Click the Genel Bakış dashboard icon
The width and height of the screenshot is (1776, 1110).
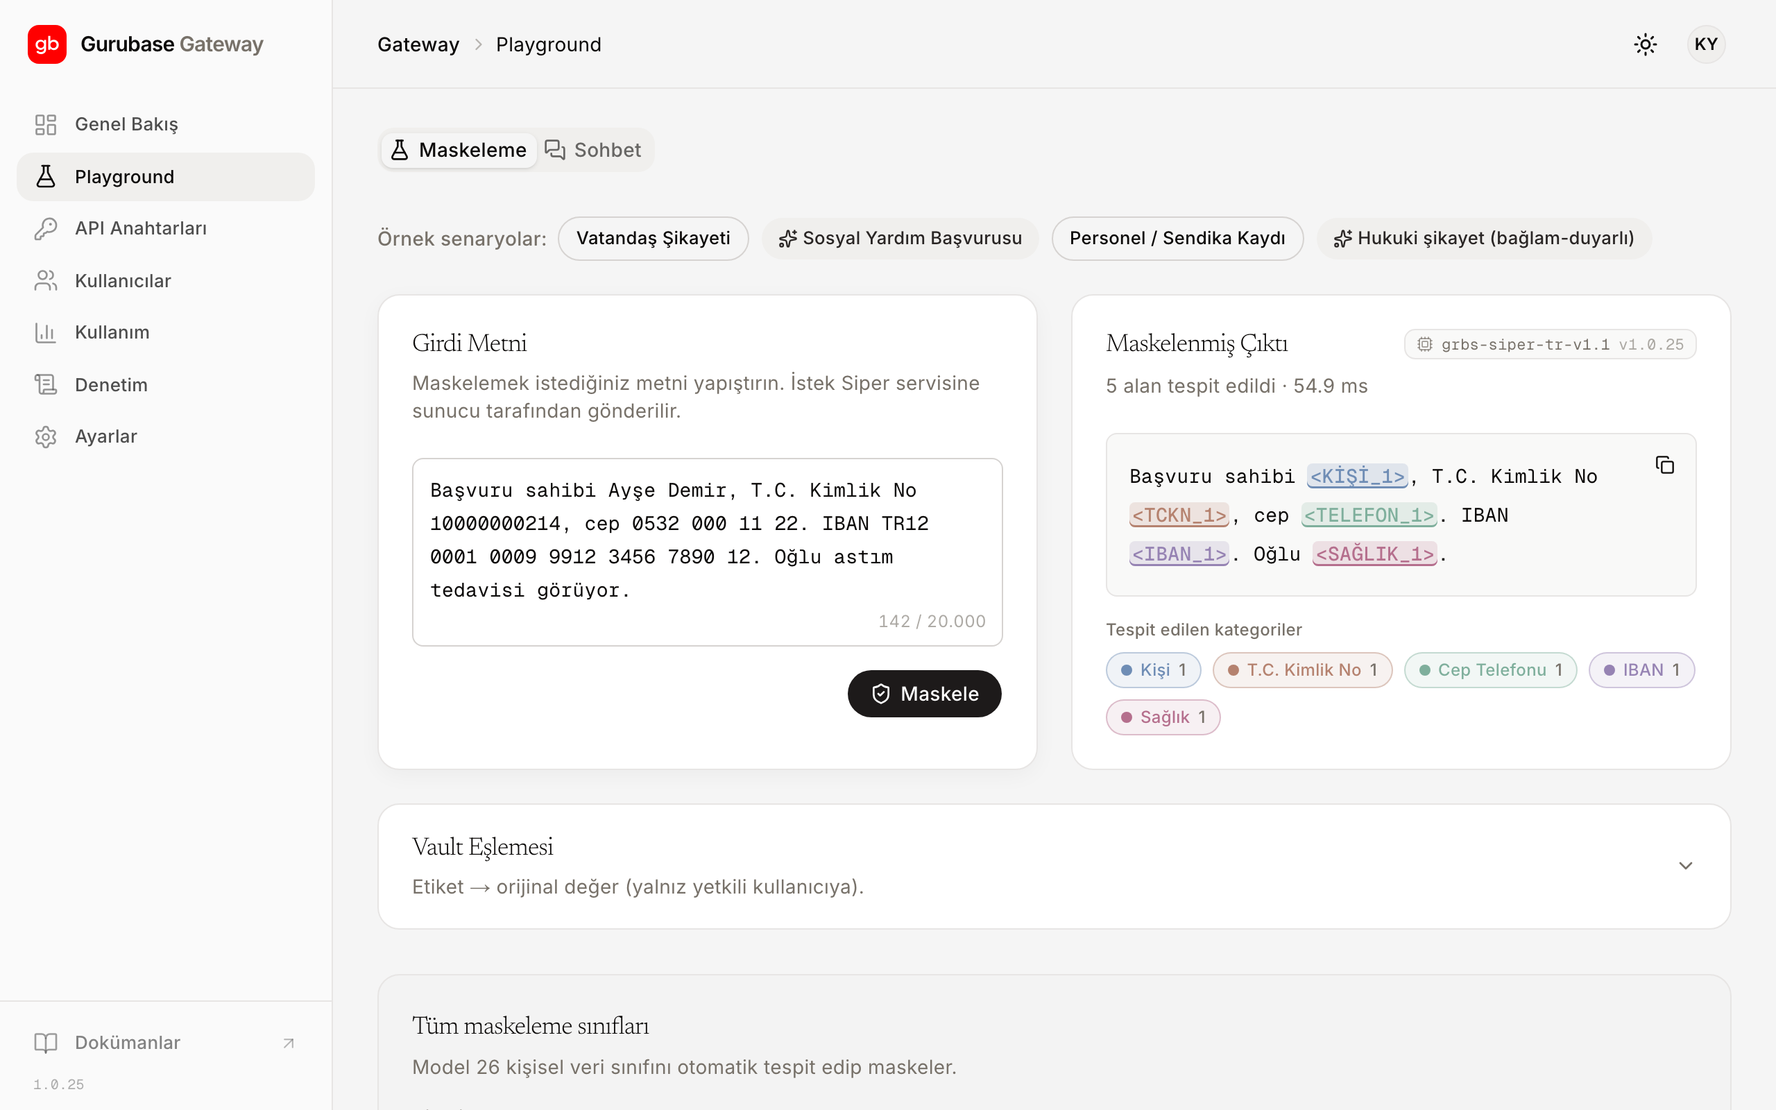[46, 124]
